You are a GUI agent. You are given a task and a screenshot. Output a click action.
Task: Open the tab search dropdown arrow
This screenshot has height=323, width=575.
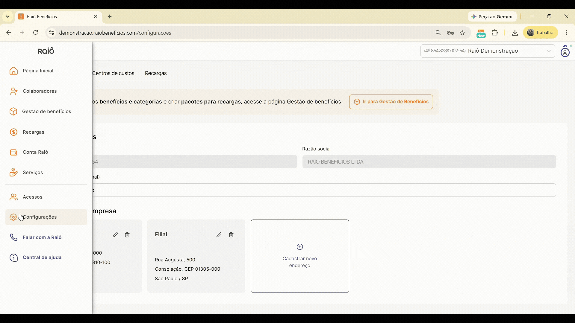[7, 16]
